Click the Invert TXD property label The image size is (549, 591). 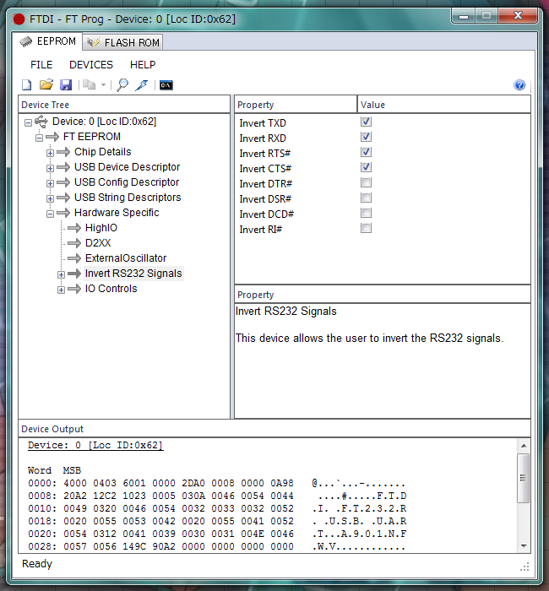click(263, 123)
